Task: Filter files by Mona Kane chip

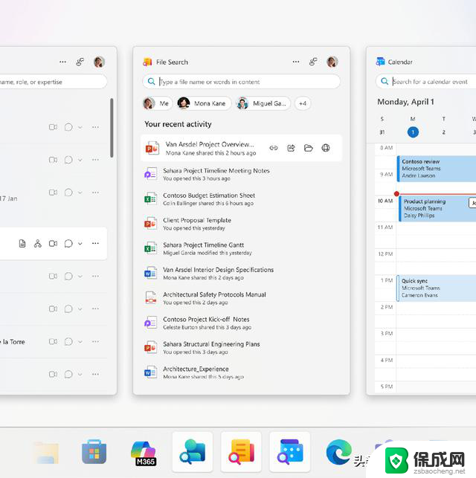Action: 204,103
